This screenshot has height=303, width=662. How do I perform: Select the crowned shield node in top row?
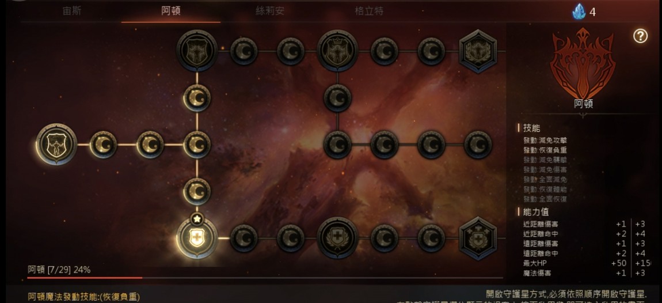(337, 51)
